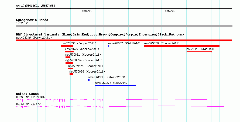Click the red esv27670 loss bar

pyautogui.click(x=69, y=52)
